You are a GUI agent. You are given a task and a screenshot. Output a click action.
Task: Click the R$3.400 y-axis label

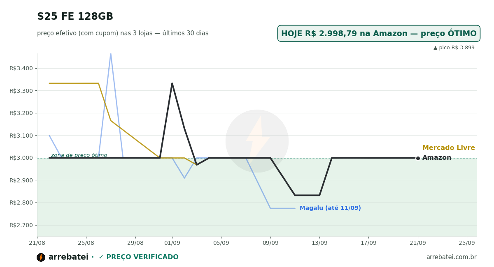pos(21,68)
